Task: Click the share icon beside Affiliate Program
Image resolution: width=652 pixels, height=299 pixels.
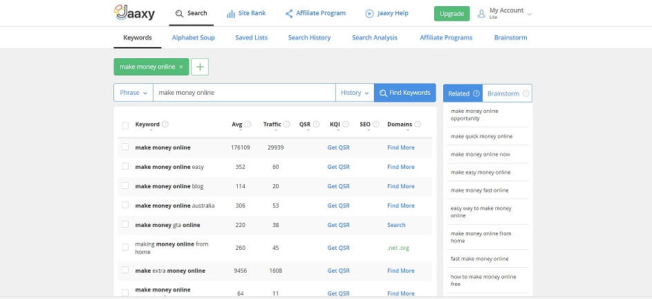Action: point(289,13)
